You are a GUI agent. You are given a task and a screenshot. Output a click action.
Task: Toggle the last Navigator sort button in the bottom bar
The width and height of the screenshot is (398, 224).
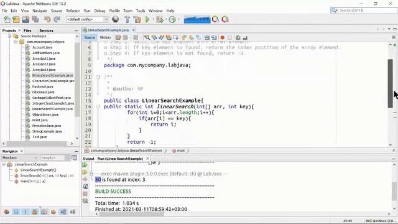point(73,212)
